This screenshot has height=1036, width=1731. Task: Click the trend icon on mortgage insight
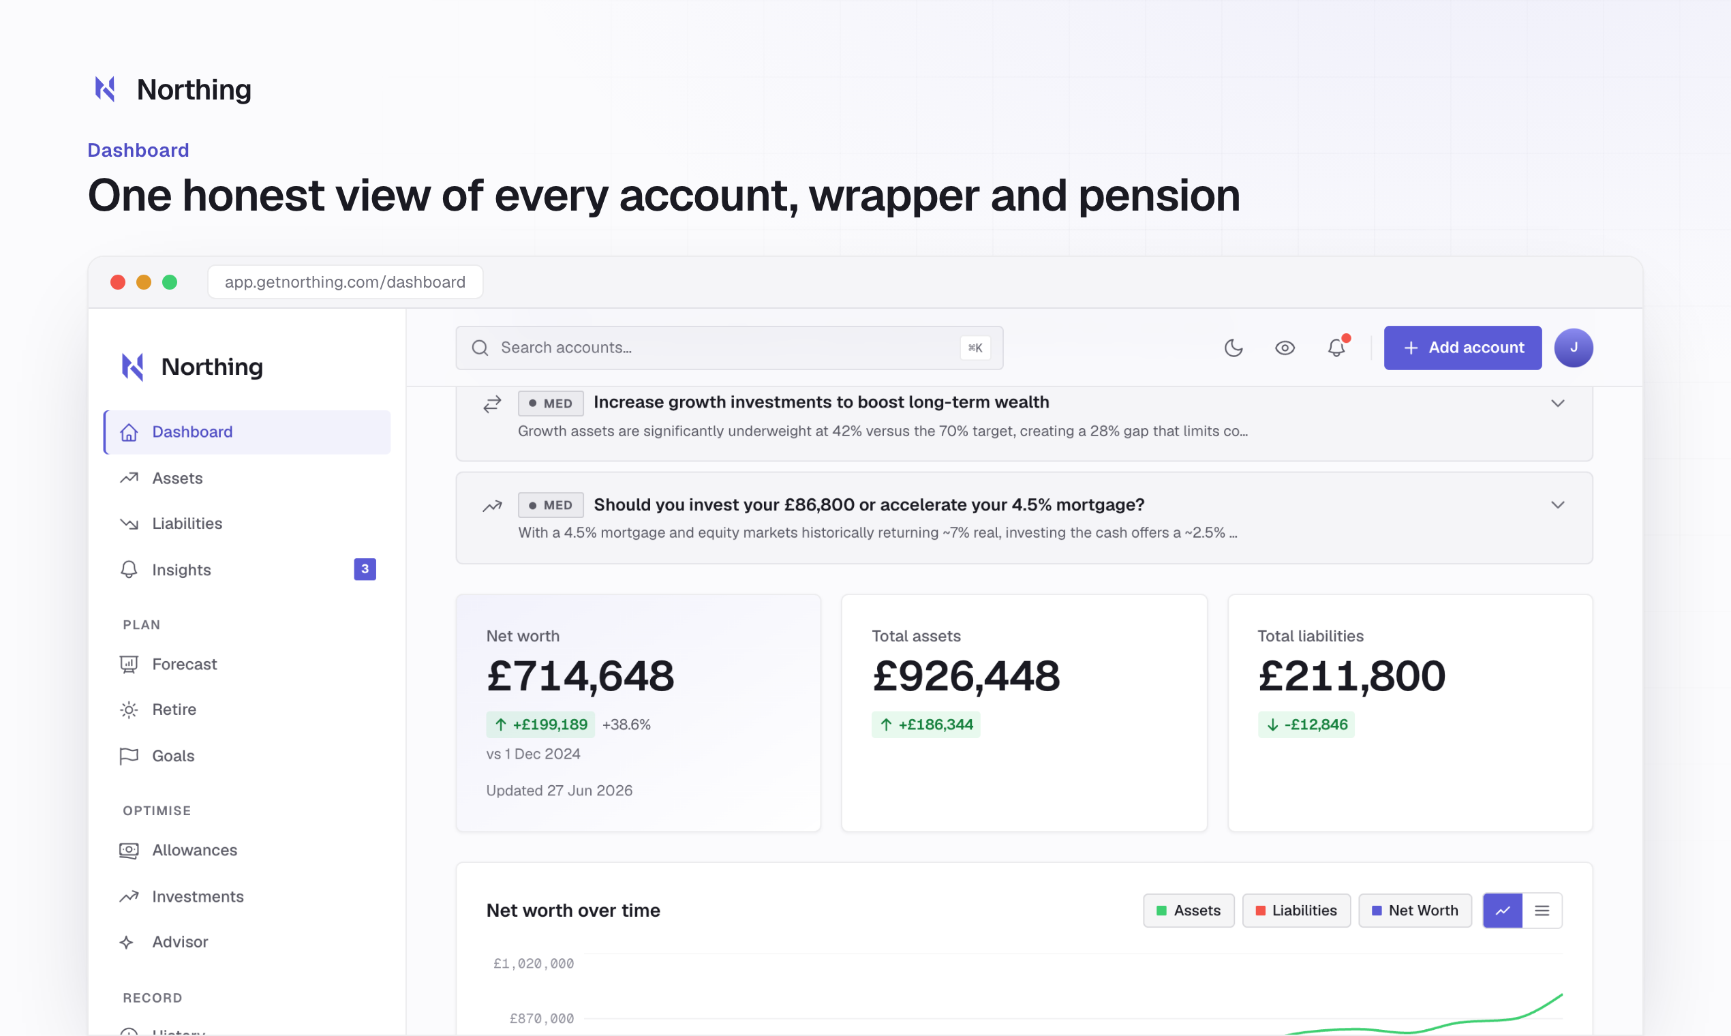point(492,506)
